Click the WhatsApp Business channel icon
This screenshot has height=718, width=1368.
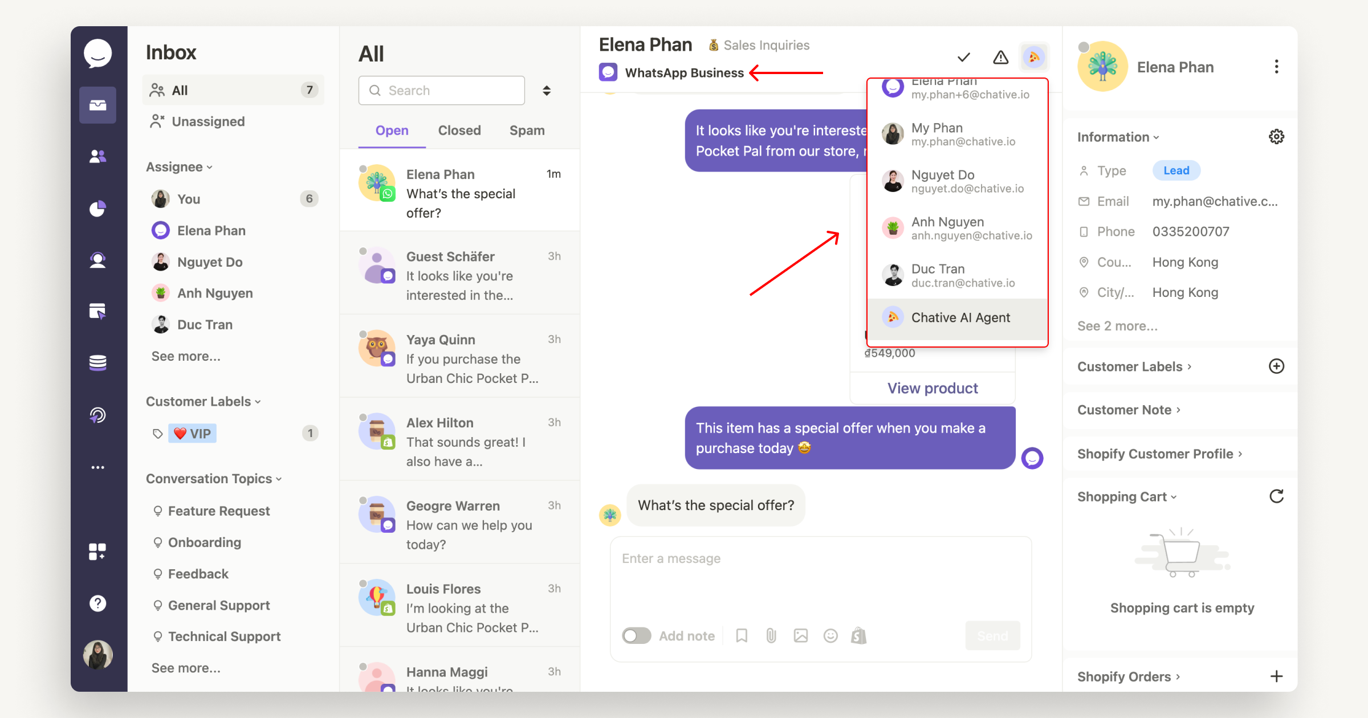pos(607,71)
